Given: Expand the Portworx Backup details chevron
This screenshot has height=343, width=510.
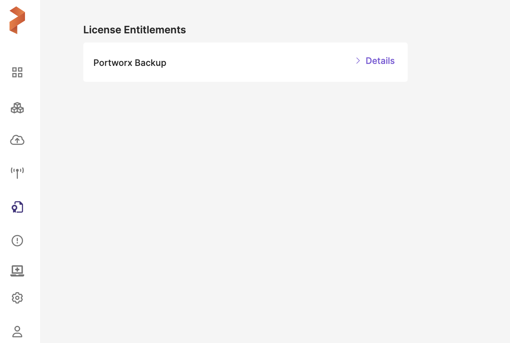Looking at the screenshot, I should pos(358,61).
